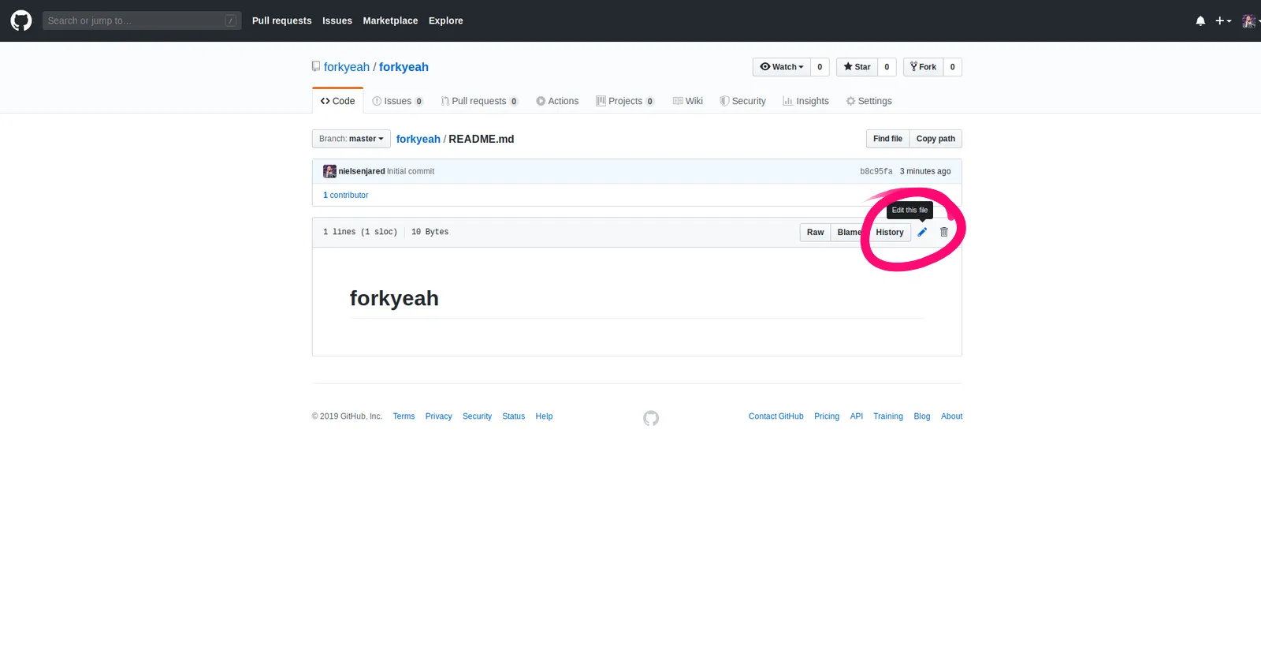Open the forkyeah owner link in title

click(347, 67)
